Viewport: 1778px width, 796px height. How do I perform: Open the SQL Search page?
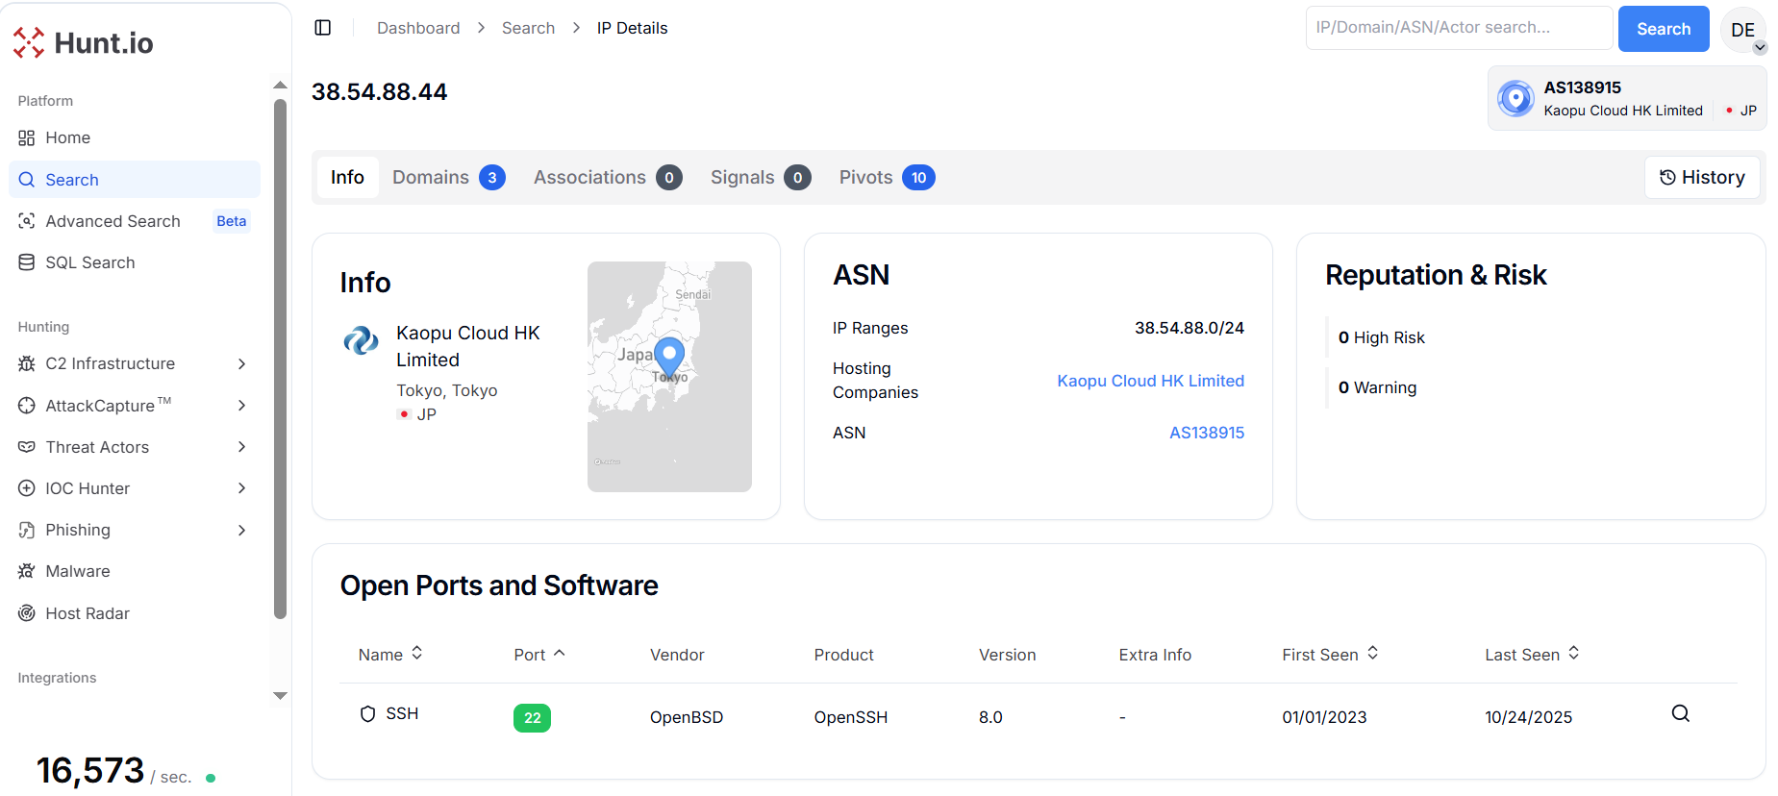[89, 262]
